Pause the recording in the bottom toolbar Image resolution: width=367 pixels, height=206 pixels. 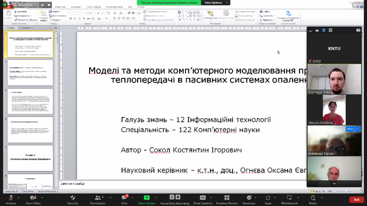tap(172, 197)
